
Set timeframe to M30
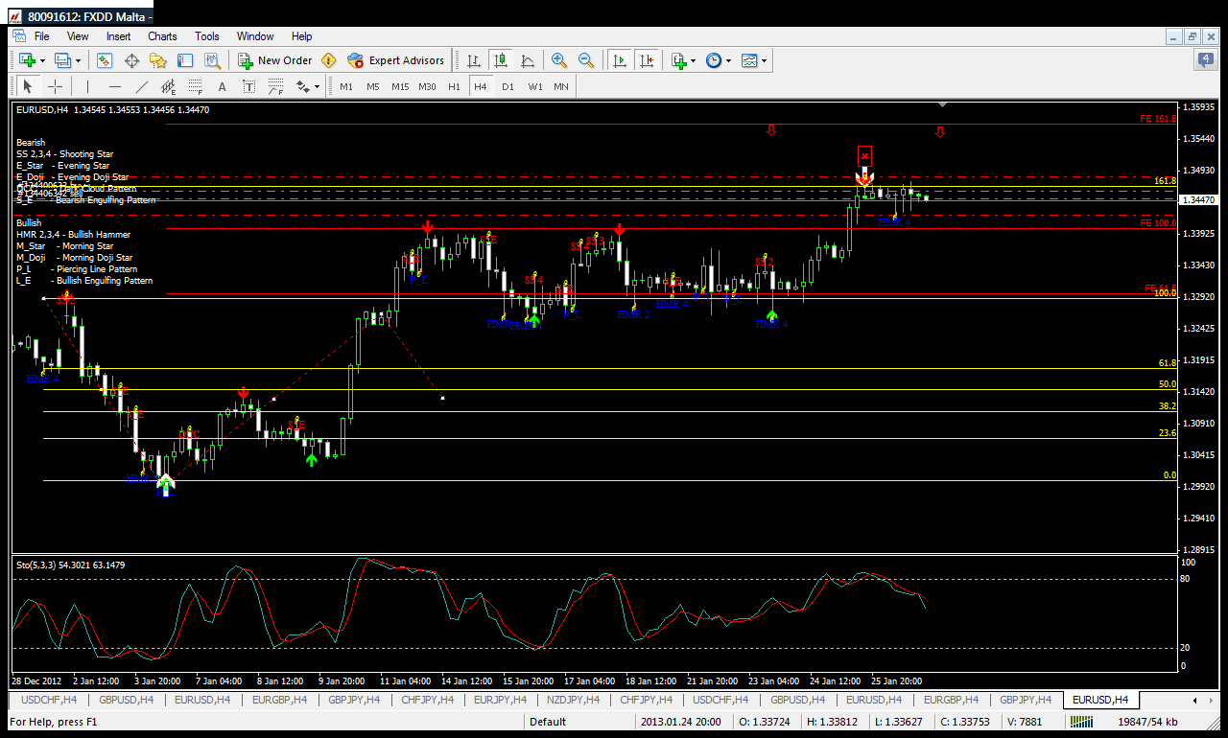427,86
